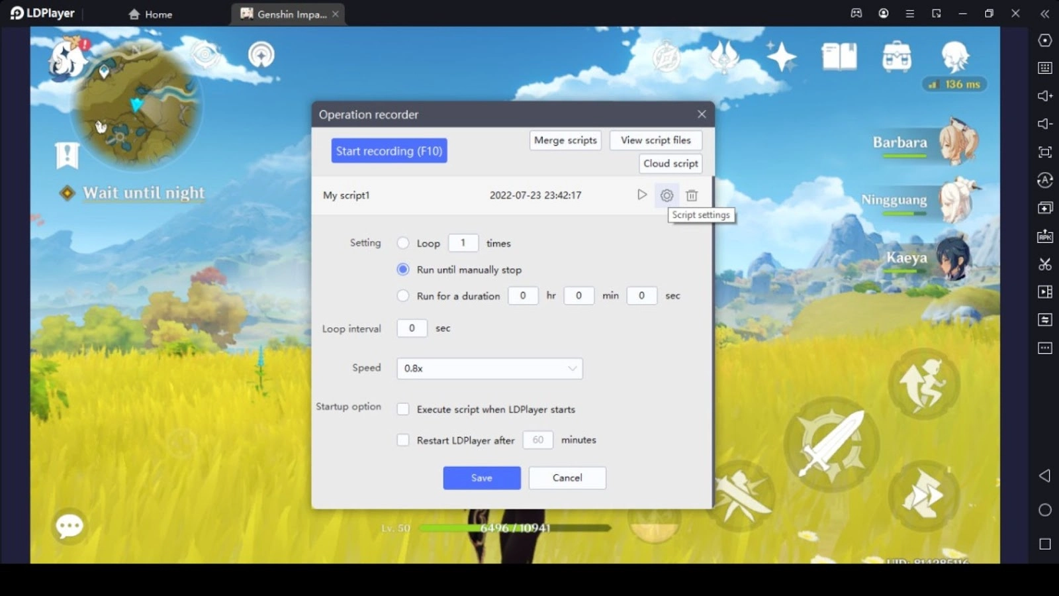Close the Operation recorder dialog
This screenshot has height=596, width=1059.
pos(702,114)
